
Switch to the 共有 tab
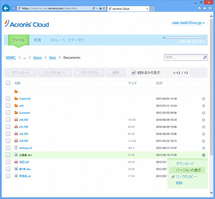[37, 40]
